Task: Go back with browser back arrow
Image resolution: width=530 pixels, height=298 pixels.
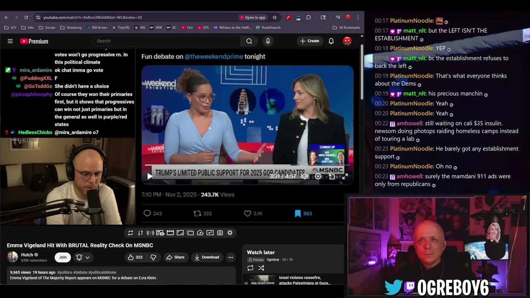Action: [6, 17]
